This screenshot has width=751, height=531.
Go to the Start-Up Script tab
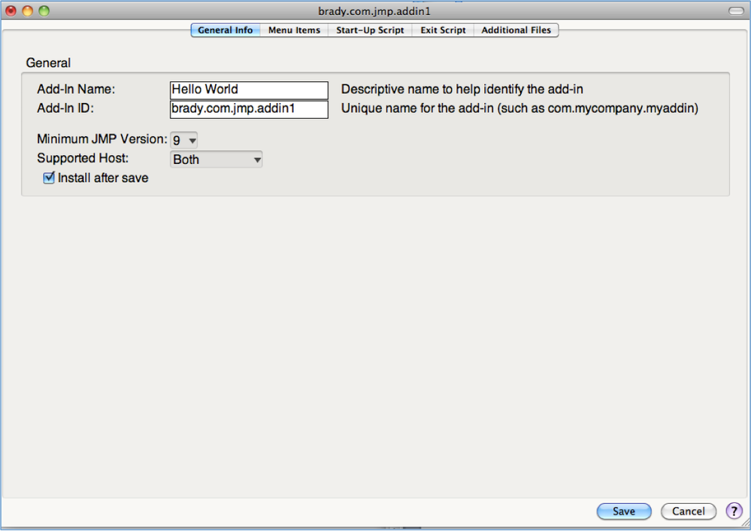(x=370, y=30)
